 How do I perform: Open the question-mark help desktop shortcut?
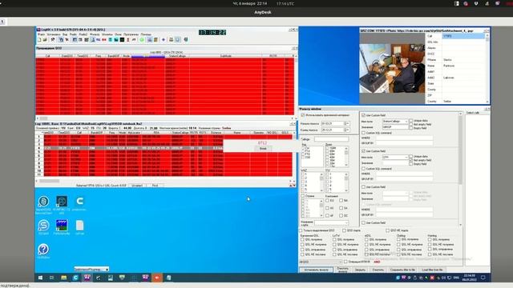coord(43,250)
